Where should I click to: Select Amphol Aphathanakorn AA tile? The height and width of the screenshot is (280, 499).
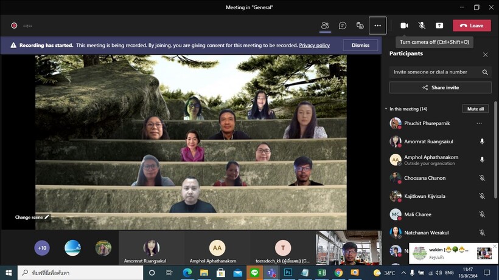click(x=217, y=248)
